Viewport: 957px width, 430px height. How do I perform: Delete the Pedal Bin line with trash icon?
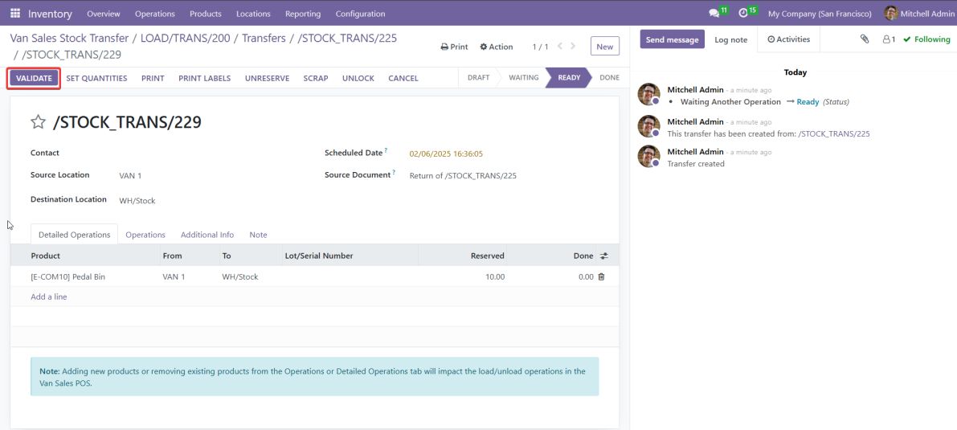click(x=601, y=276)
